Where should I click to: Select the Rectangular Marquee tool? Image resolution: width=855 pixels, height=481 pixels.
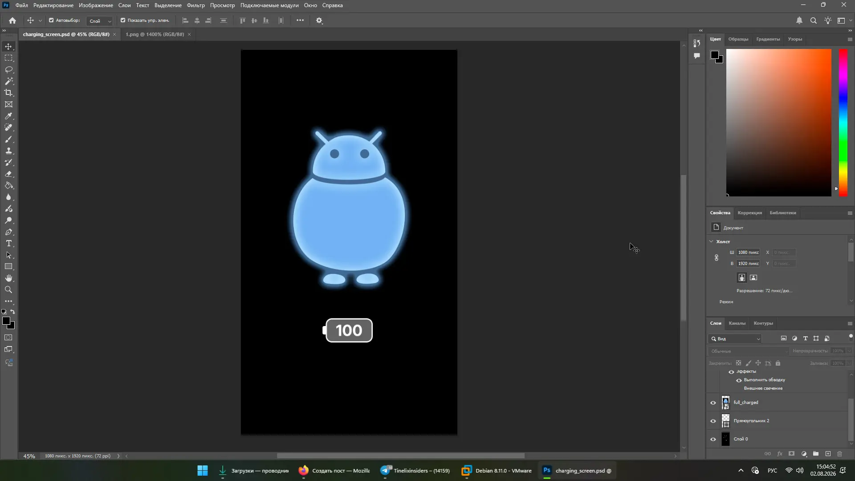pyautogui.click(x=8, y=58)
